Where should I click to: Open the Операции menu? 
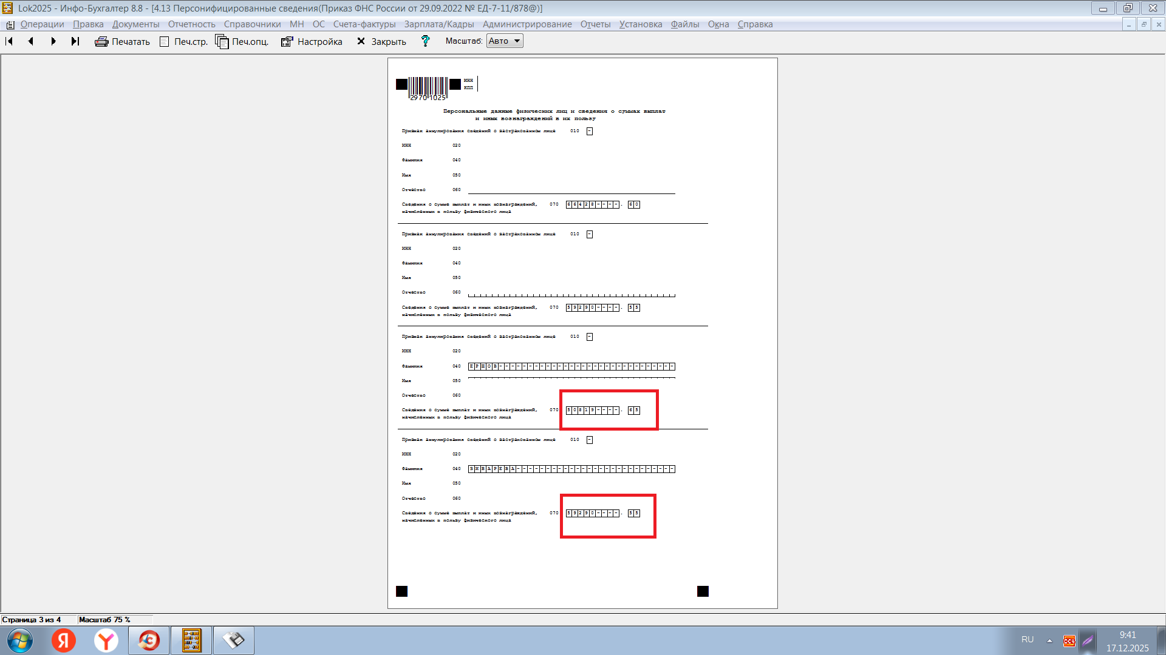tap(42, 24)
